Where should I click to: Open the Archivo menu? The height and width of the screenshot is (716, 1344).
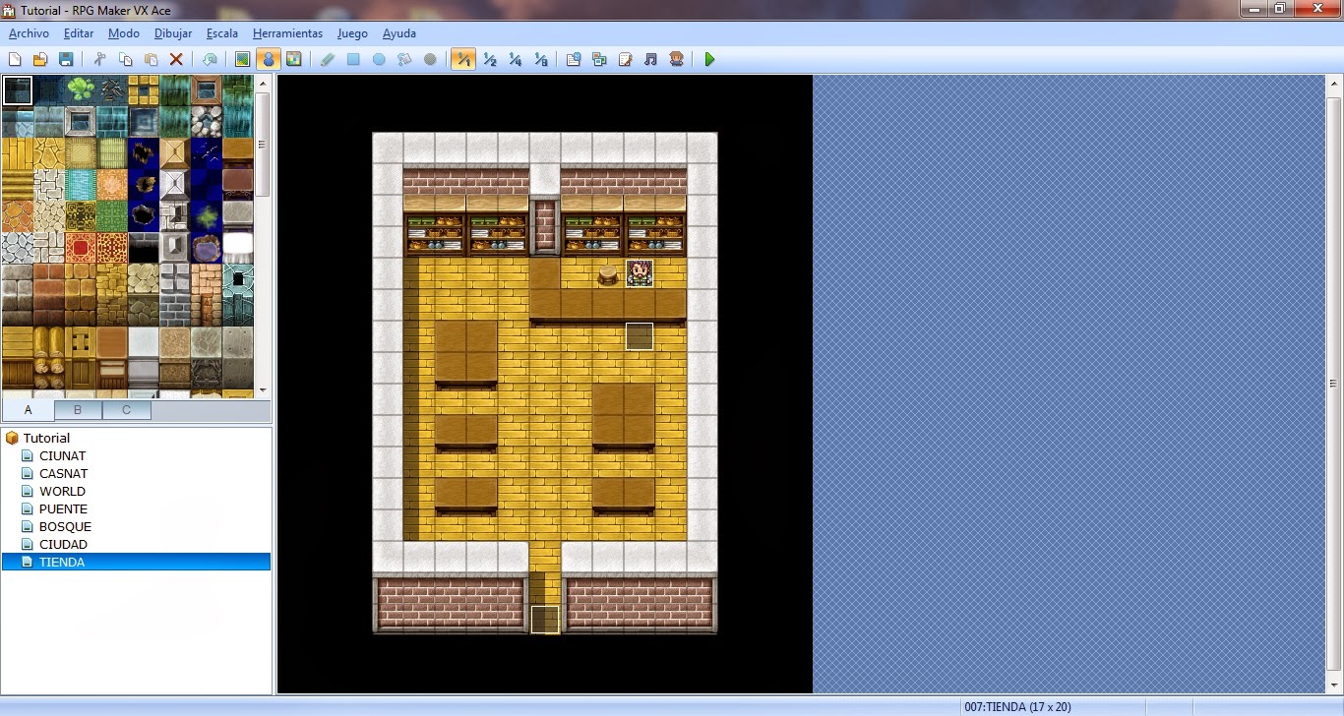click(x=29, y=32)
